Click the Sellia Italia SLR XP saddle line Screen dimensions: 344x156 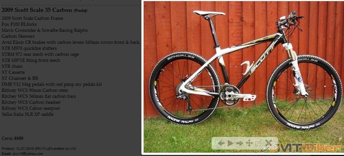[x=28, y=114]
